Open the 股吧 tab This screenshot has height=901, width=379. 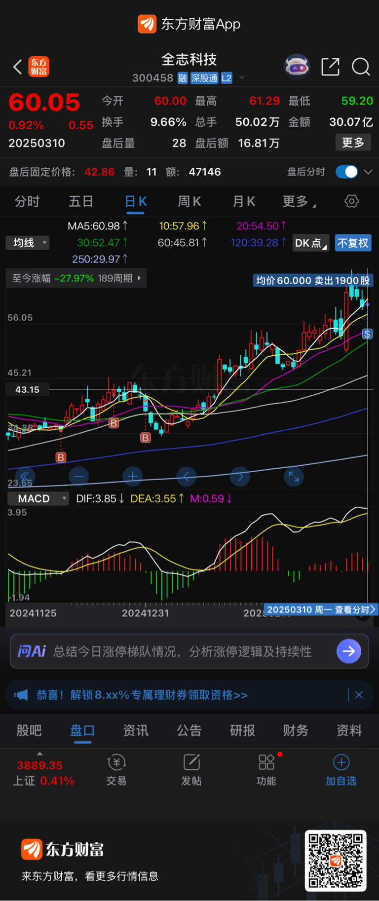pyautogui.click(x=29, y=730)
